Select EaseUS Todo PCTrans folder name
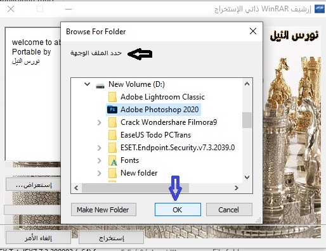326x251 pixels. click(x=155, y=135)
